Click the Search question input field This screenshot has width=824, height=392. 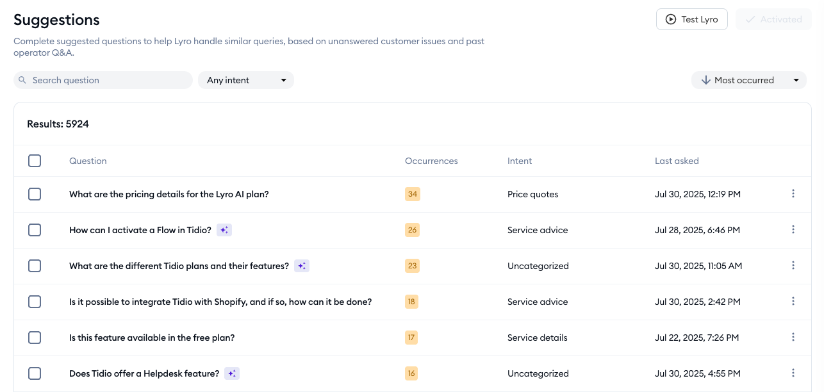click(109, 80)
